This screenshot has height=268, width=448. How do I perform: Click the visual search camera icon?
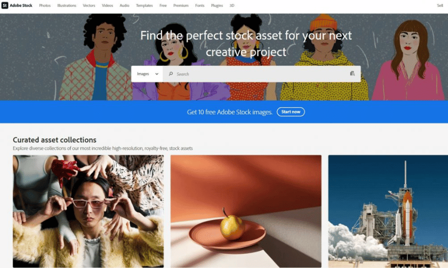[x=352, y=74]
